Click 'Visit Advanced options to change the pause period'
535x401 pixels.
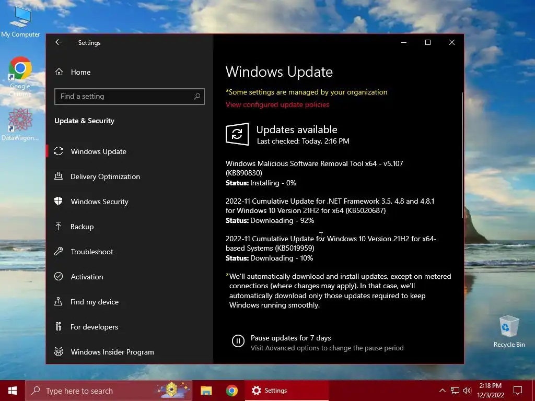[327, 348]
